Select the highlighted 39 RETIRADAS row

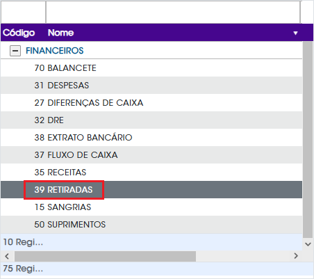(151, 189)
